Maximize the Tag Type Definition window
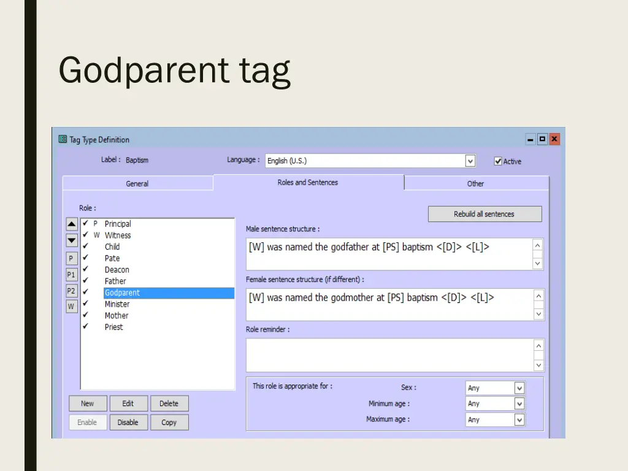Screen dimensions: 628x471 pyautogui.click(x=542, y=139)
